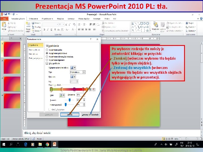Switch to the Projektowanie (Design) tab
The height and width of the screenshot is (152, 203).
click(47, 19)
